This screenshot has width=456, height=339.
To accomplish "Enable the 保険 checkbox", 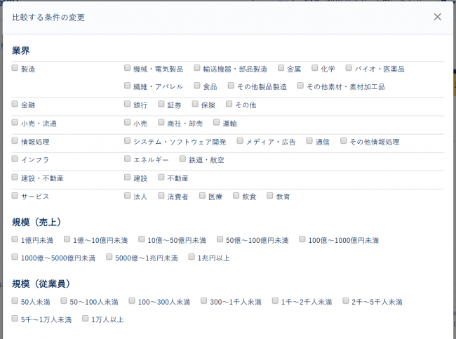I will click(x=195, y=104).
